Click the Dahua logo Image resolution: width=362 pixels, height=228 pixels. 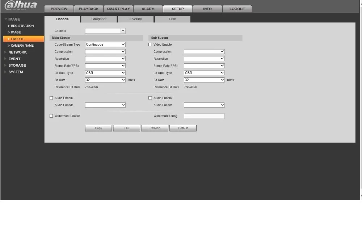pyautogui.click(x=21, y=5)
